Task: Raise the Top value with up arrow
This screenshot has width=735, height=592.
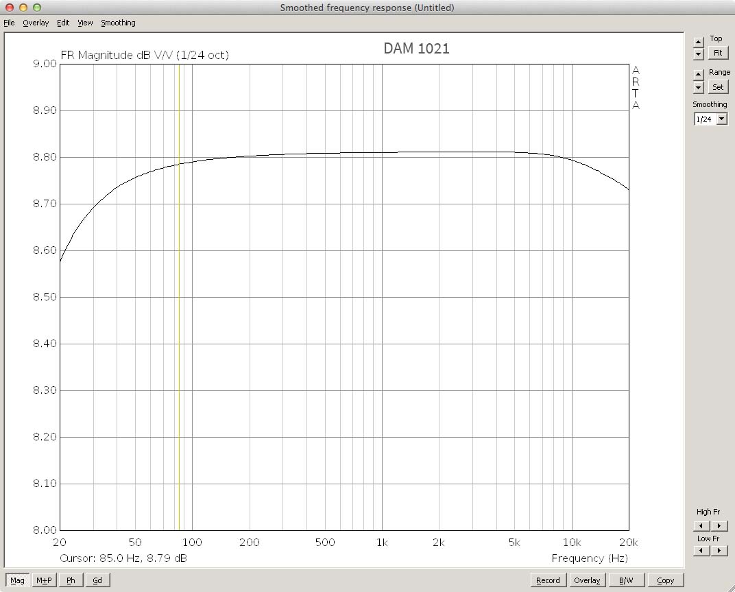Action: (x=699, y=42)
